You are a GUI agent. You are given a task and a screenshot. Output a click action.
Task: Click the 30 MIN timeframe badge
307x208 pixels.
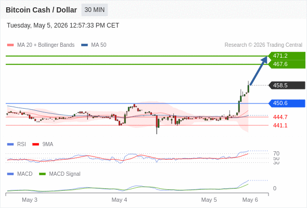coord(94,10)
